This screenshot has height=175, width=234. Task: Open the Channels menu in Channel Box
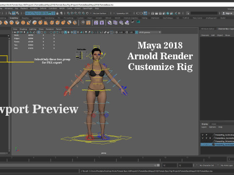[205, 35]
